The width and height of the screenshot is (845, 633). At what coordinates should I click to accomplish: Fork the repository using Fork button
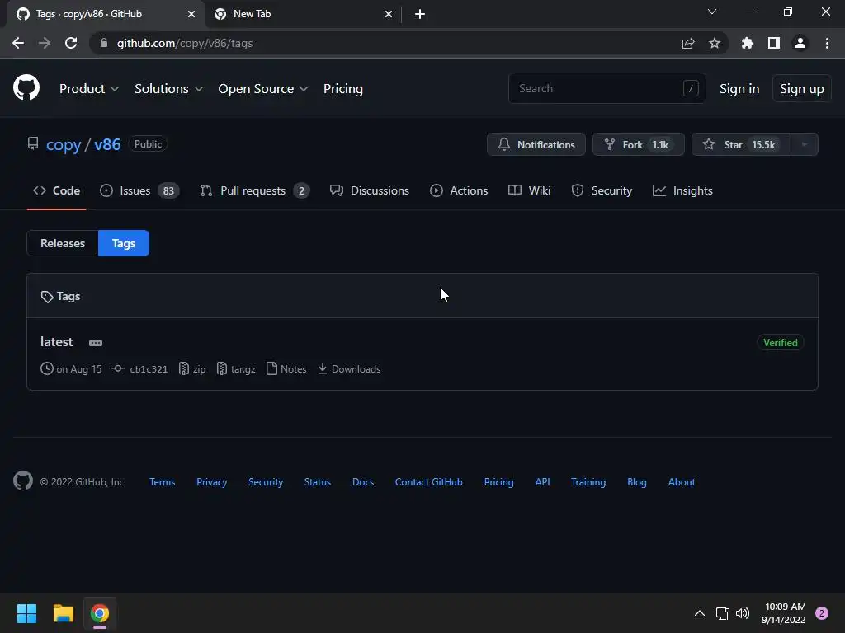click(639, 144)
